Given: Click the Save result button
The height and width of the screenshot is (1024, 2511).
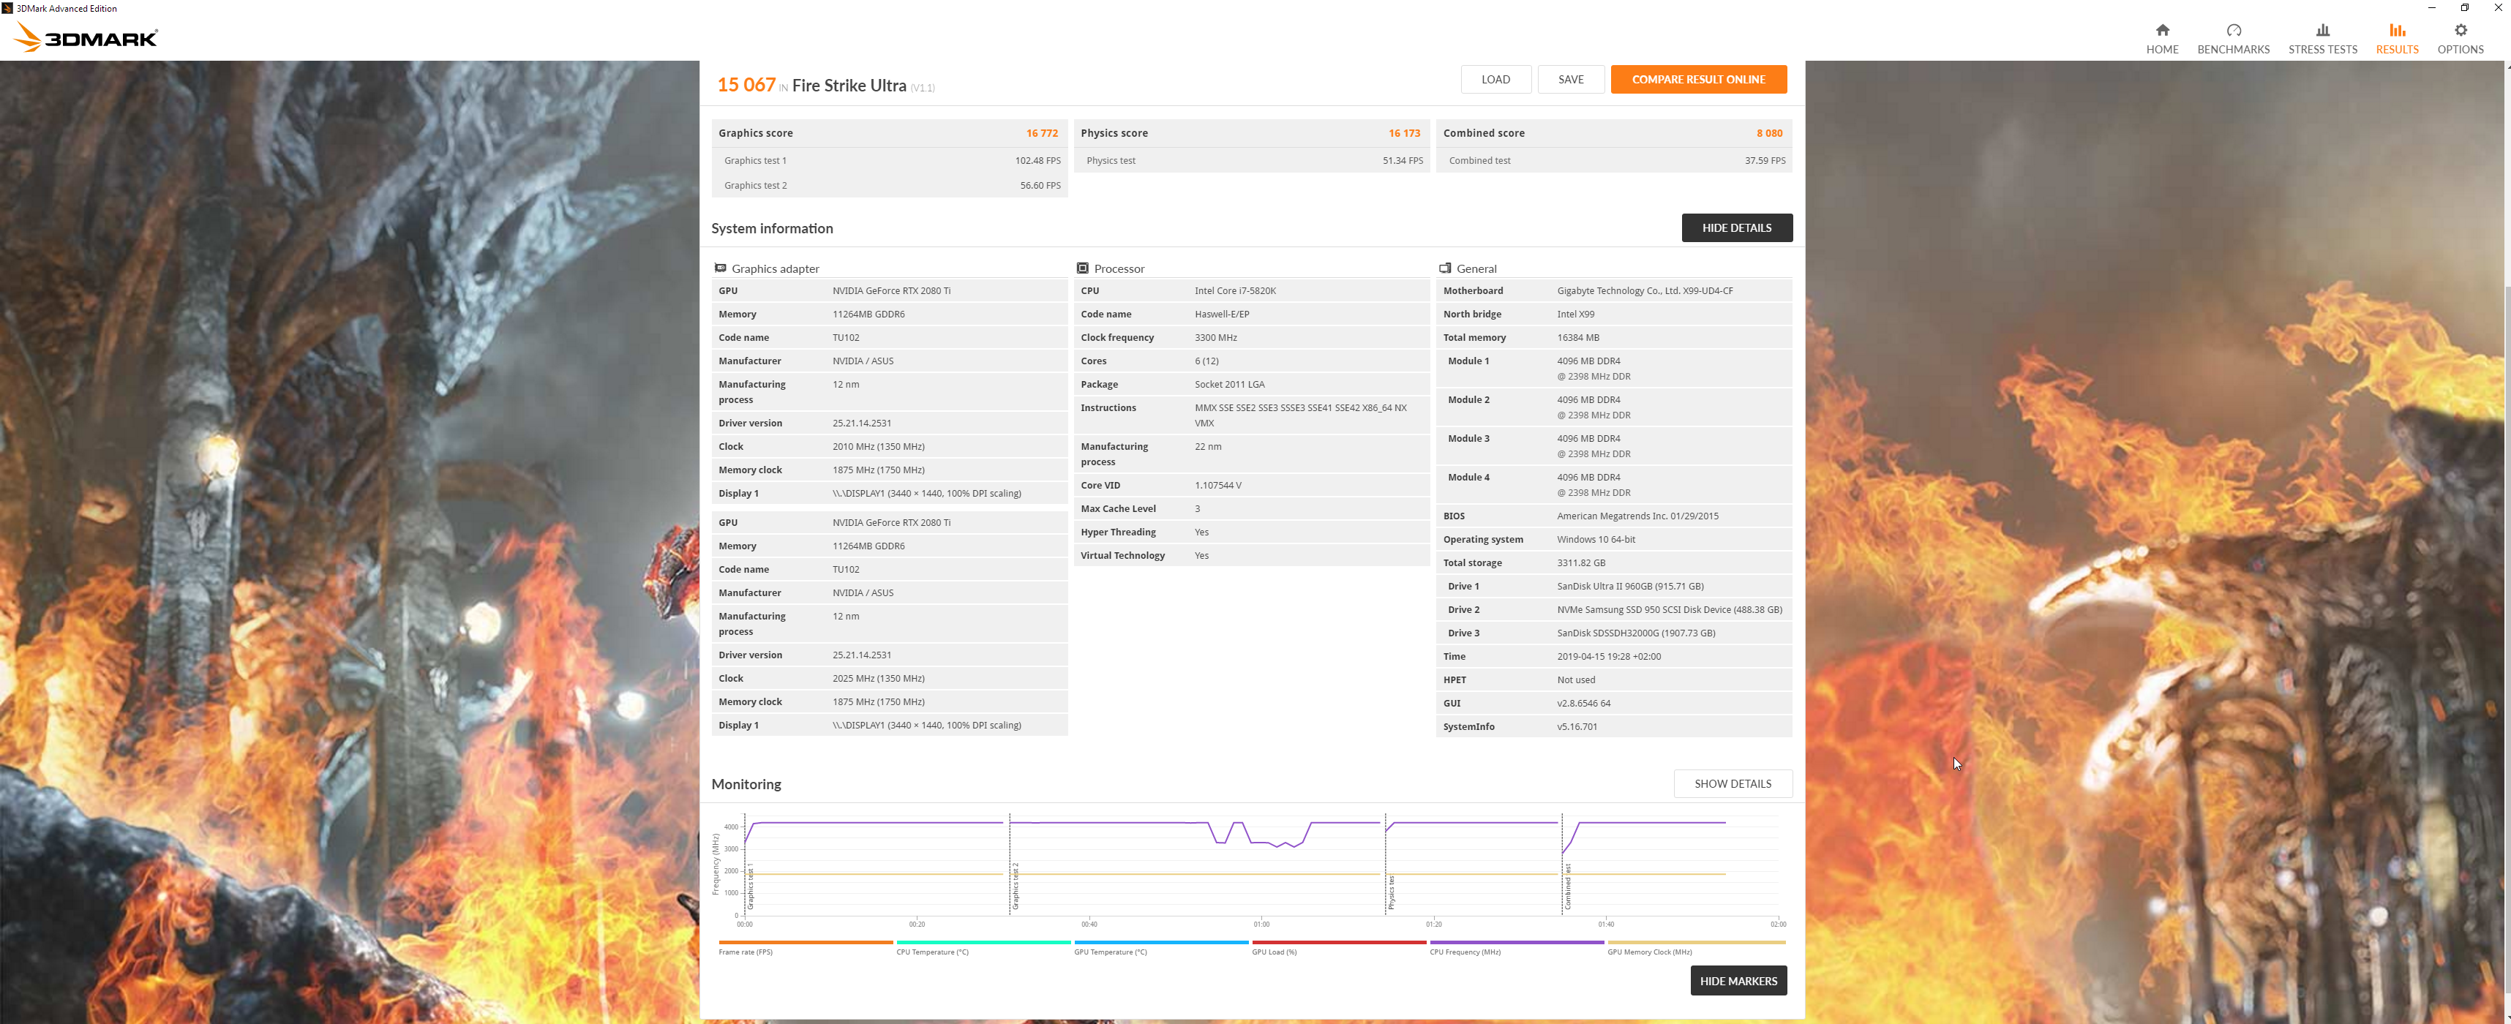Looking at the screenshot, I should 1569,80.
